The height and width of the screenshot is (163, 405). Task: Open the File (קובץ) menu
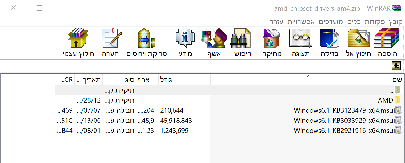395,22
